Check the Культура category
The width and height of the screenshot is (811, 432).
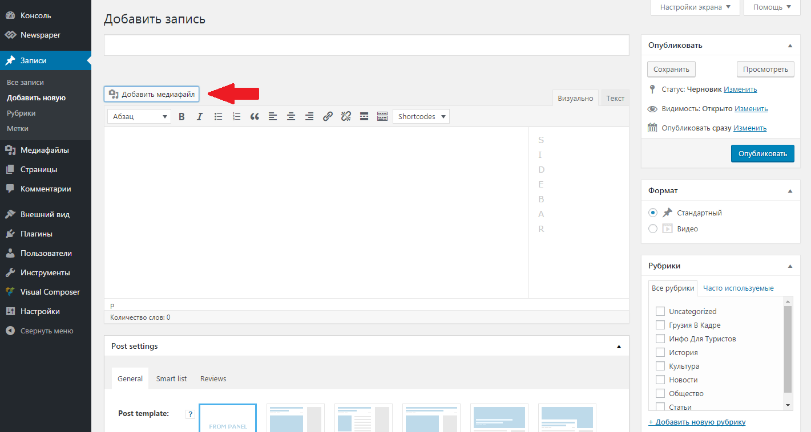pos(660,366)
